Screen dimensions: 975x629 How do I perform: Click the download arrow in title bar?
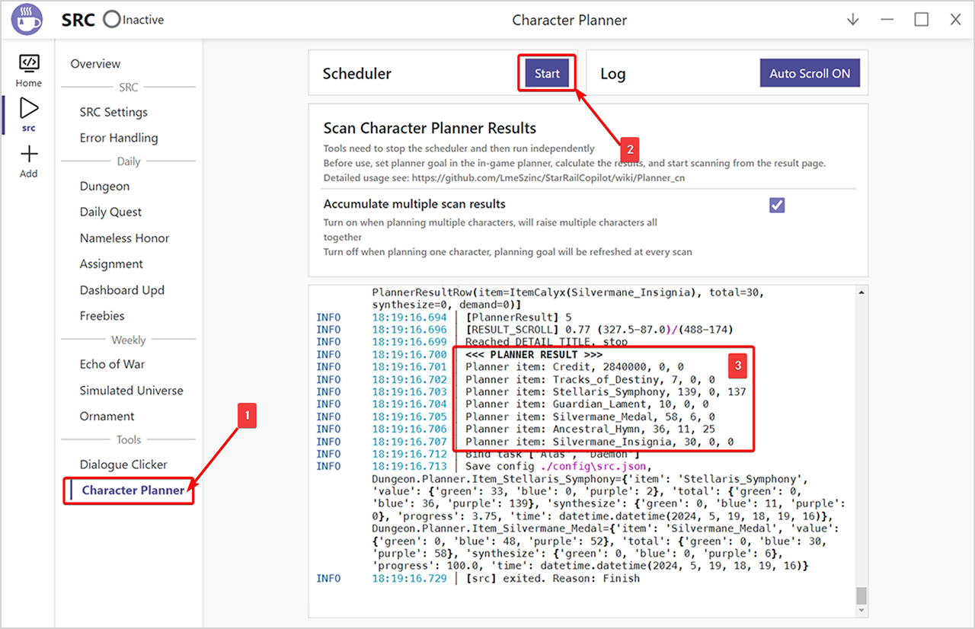click(x=853, y=20)
